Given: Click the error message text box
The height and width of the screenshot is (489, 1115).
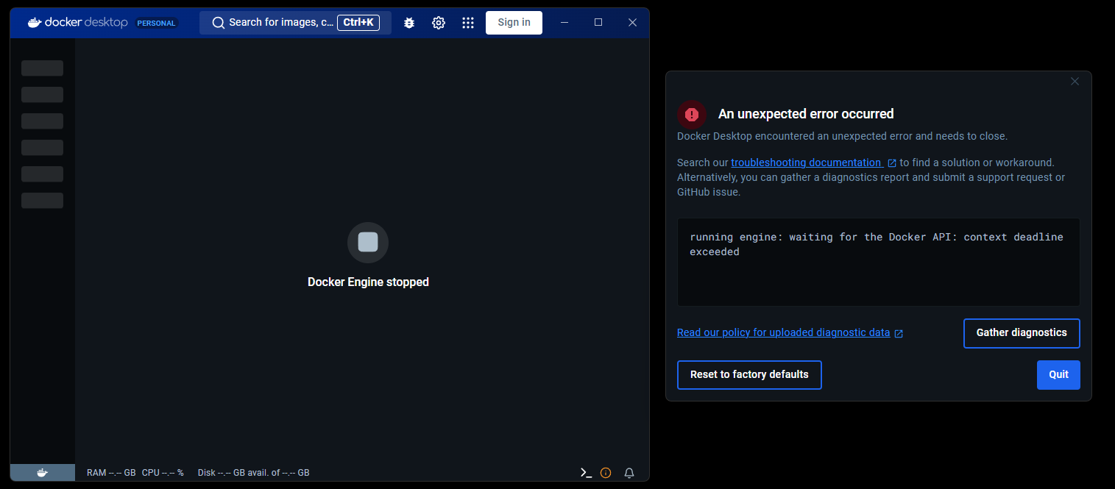Looking at the screenshot, I should tap(879, 263).
